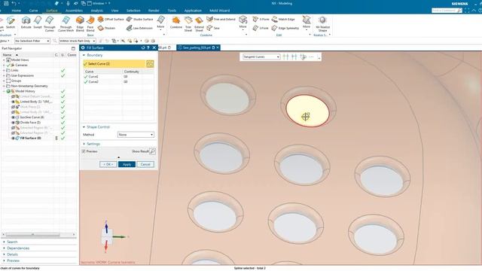Open Fill Surface dialog help
Screen dimensions: 482x271
coord(148,47)
